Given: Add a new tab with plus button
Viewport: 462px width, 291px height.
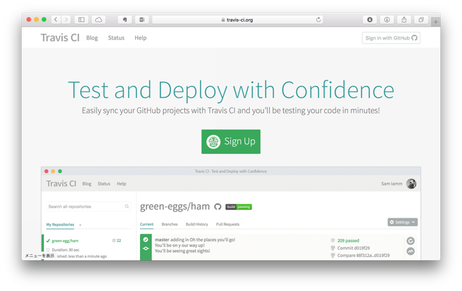Looking at the screenshot, I should click(436, 22).
